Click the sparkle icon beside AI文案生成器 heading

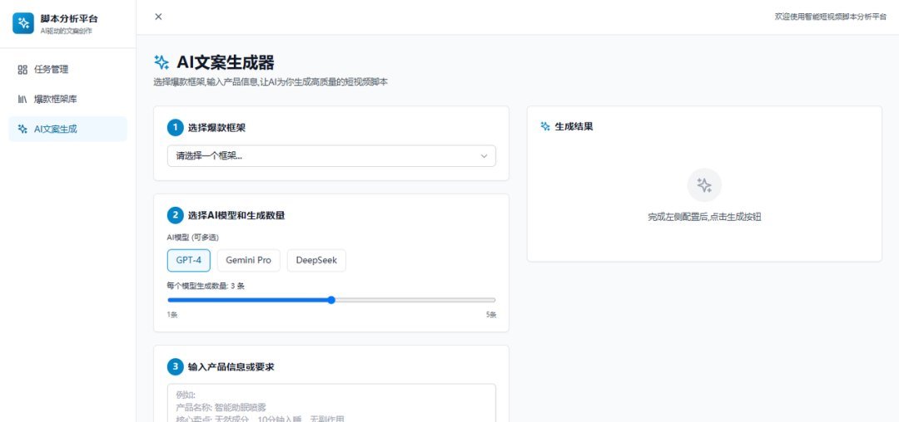pos(161,62)
